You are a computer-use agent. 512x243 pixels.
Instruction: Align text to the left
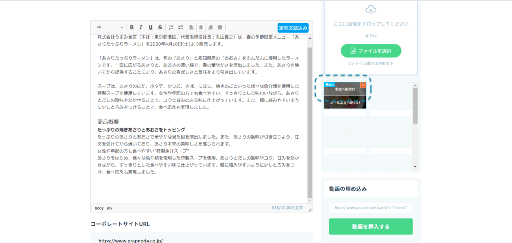[192, 28]
